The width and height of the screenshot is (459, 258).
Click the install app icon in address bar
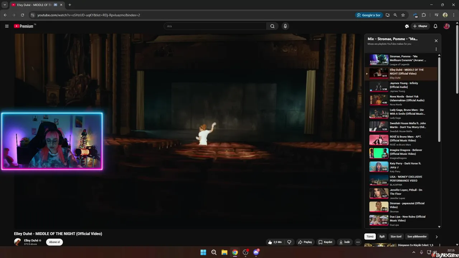388,15
